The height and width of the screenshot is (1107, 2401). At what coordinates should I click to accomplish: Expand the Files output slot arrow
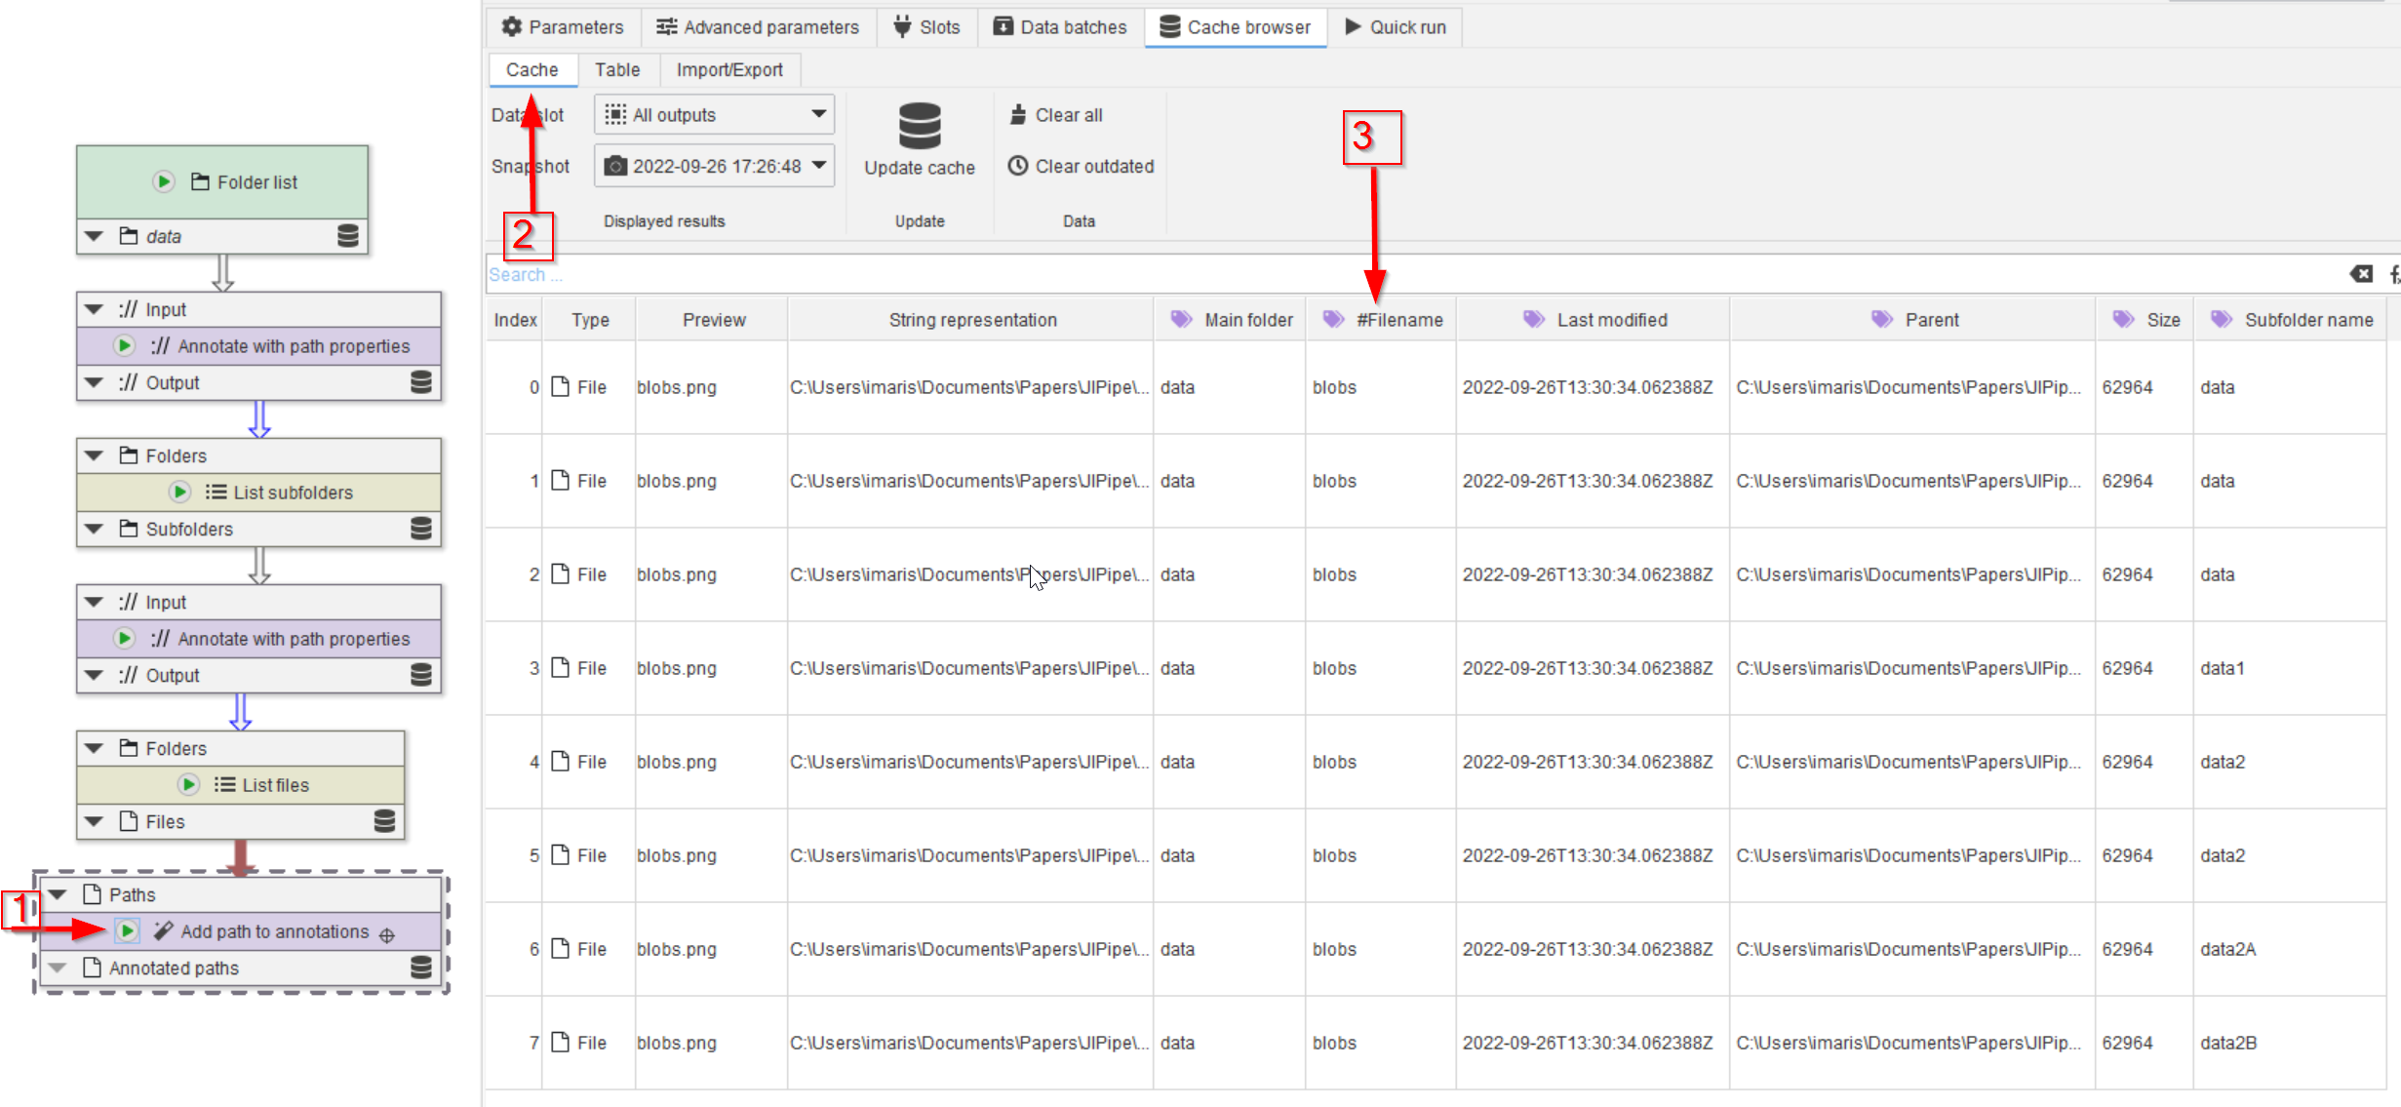point(95,821)
